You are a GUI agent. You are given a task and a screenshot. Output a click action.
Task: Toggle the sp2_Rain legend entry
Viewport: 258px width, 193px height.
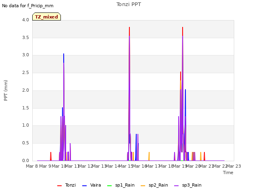click(154, 185)
